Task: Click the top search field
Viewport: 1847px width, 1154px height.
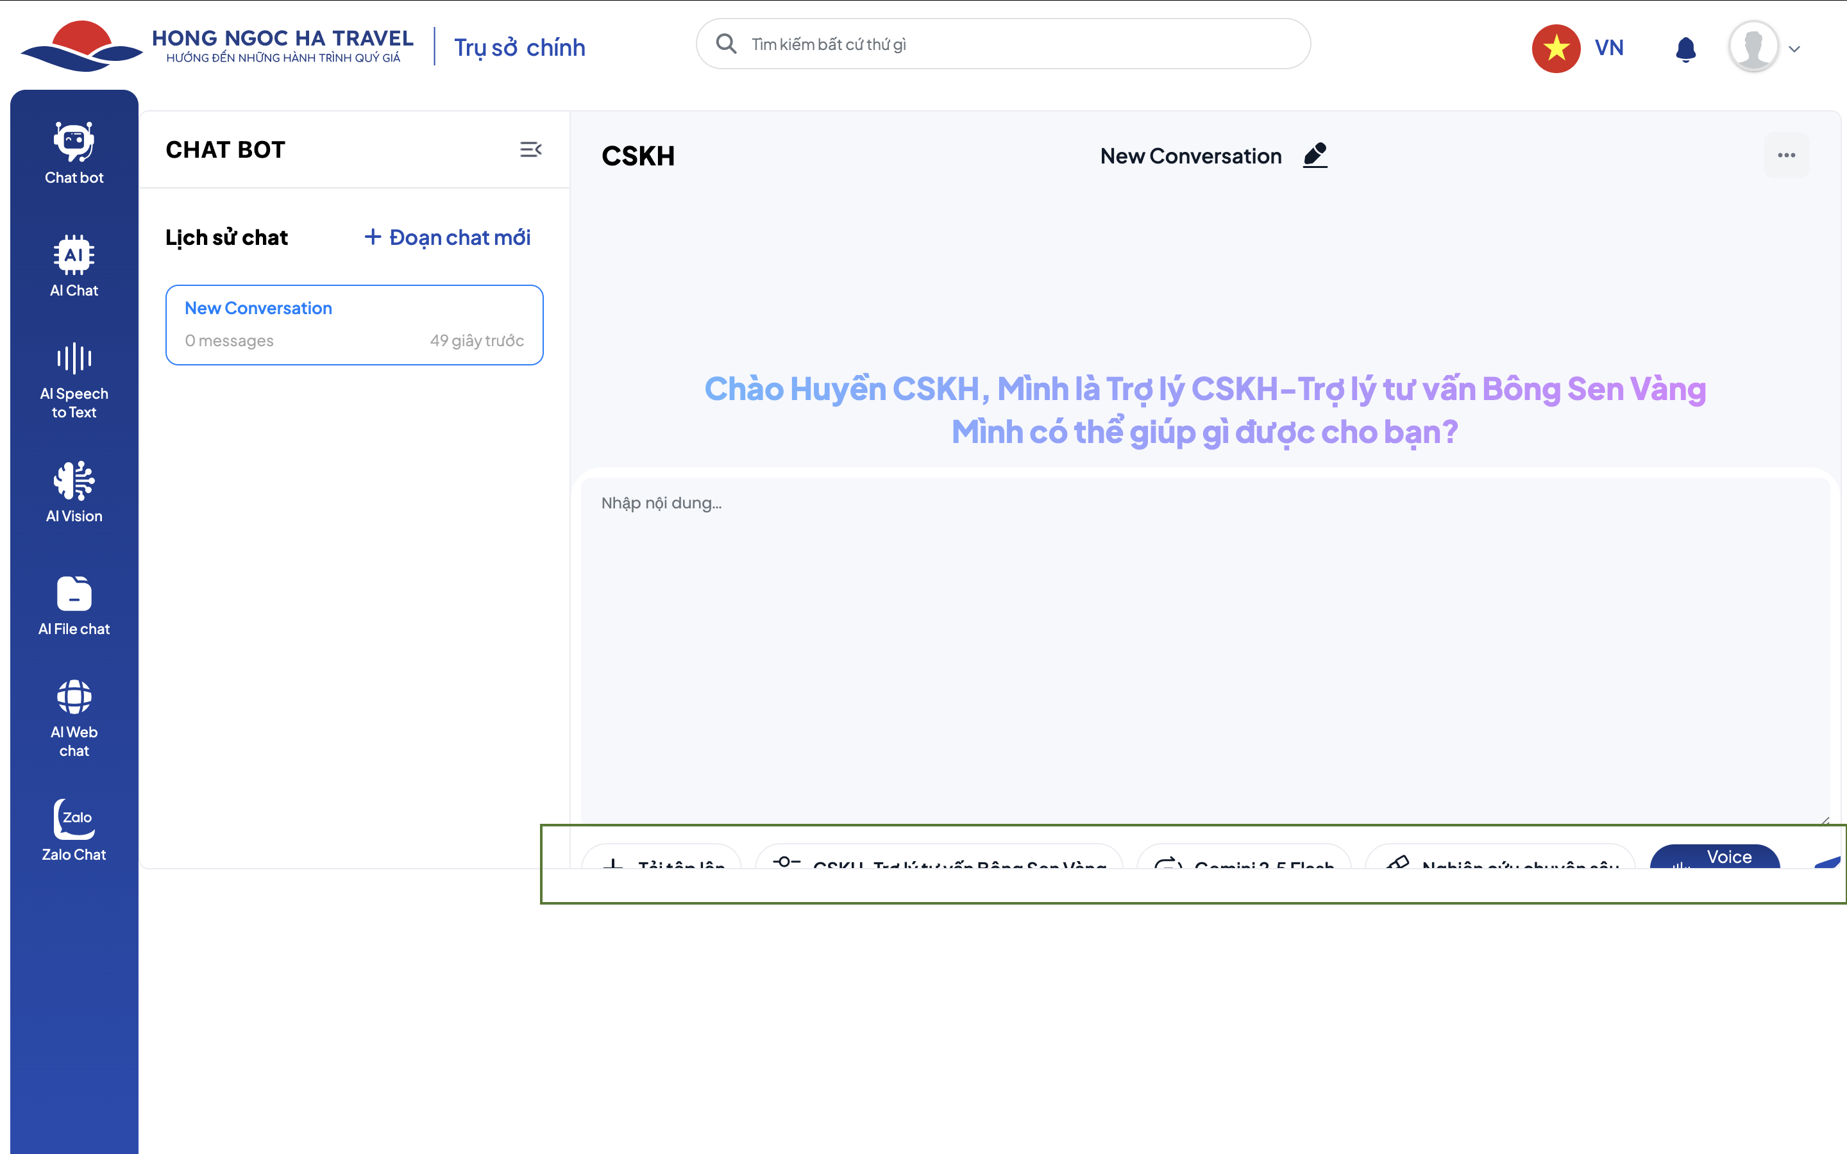Action: 1003,44
